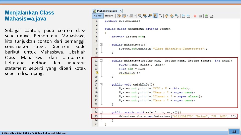Collapse code fold at line 7
The width and height of the screenshot is (241, 135).
click(x=101, y=44)
